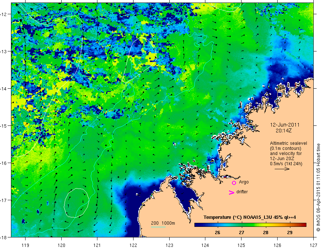Click longitude axis label 119
This screenshot has width=321, height=248.
pos(26,245)
